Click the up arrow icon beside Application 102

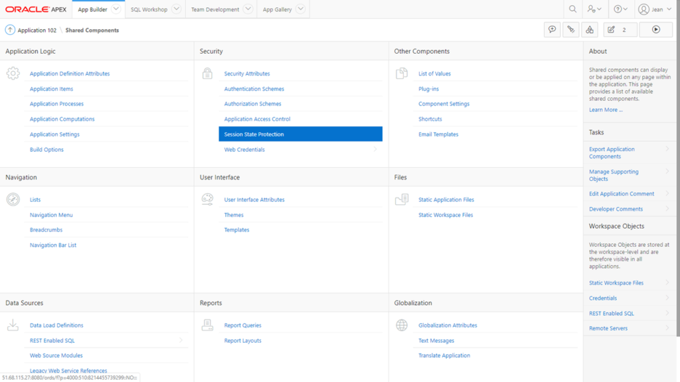[10, 30]
